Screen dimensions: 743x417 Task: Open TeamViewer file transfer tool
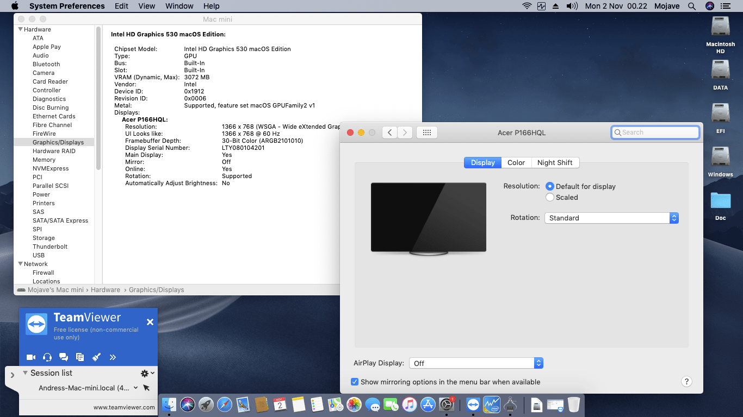(x=80, y=357)
